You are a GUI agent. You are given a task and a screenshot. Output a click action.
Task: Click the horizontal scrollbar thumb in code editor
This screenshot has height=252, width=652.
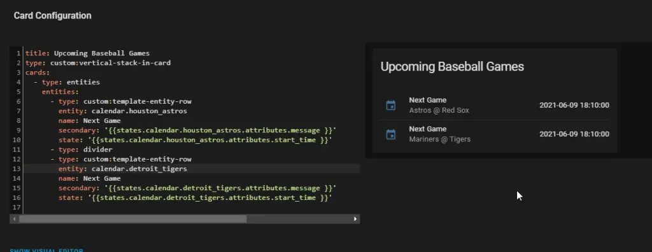click(132, 219)
